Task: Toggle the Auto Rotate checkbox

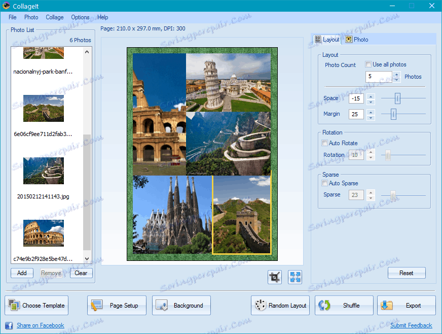Action: coord(325,143)
